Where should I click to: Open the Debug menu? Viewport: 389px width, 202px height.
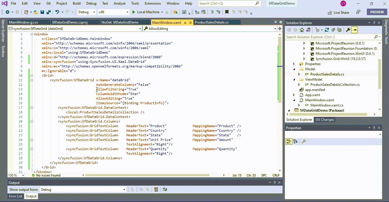(91, 3)
